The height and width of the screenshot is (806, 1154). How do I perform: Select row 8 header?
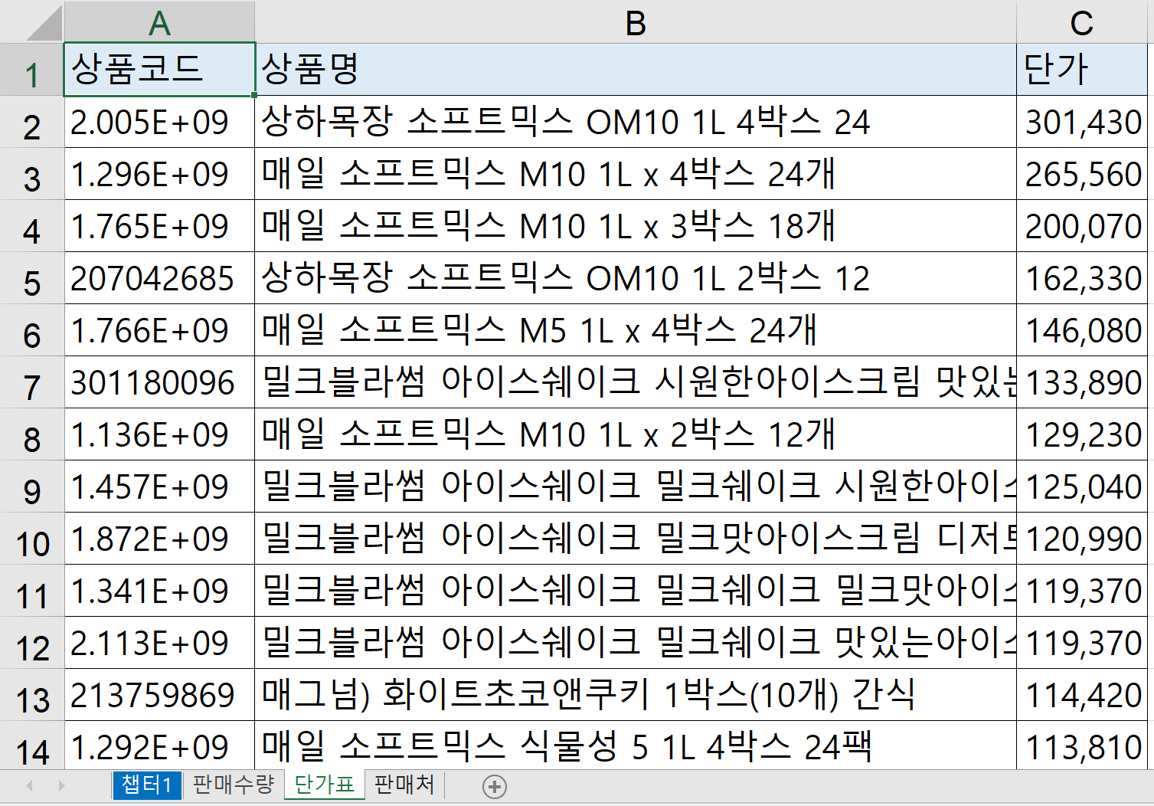point(31,434)
